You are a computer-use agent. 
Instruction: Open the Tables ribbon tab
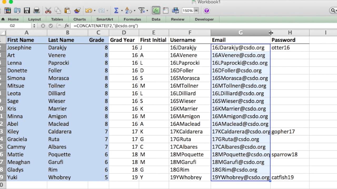click(57, 19)
